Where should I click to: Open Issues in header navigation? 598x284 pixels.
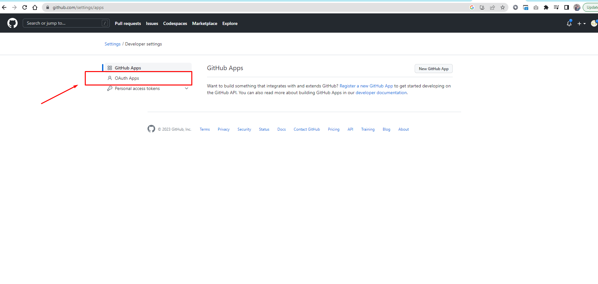(152, 23)
